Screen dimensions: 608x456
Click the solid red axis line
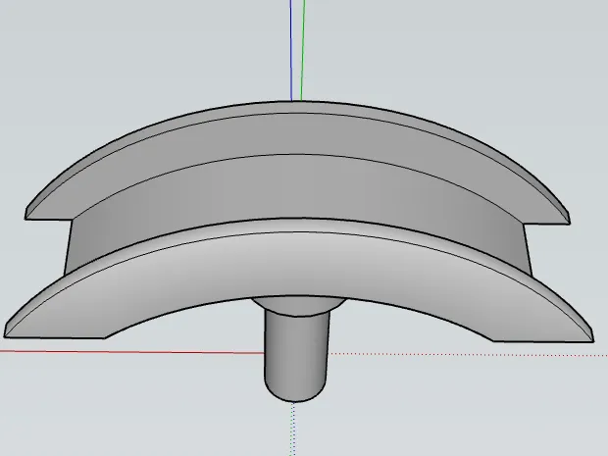pos(131,352)
